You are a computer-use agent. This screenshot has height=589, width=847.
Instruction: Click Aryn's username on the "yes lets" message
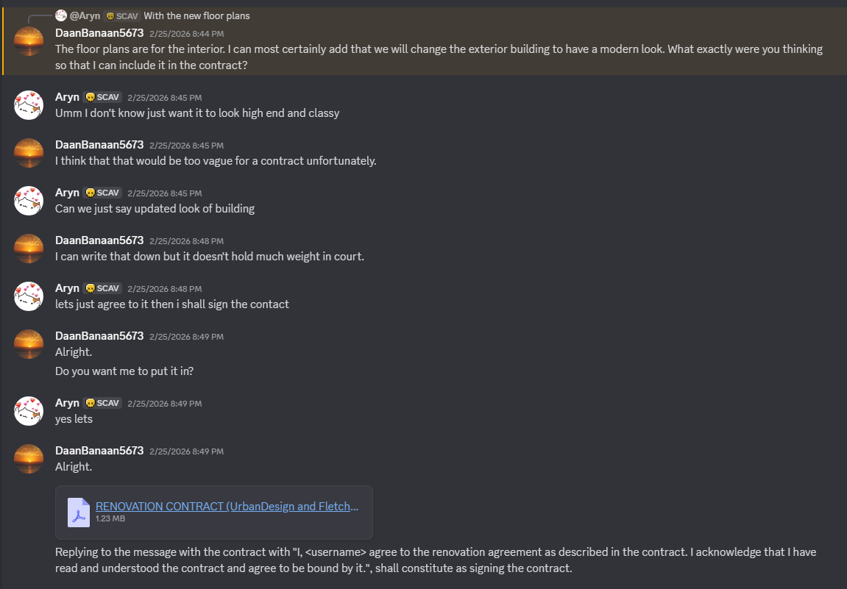[x=67, y=403]
